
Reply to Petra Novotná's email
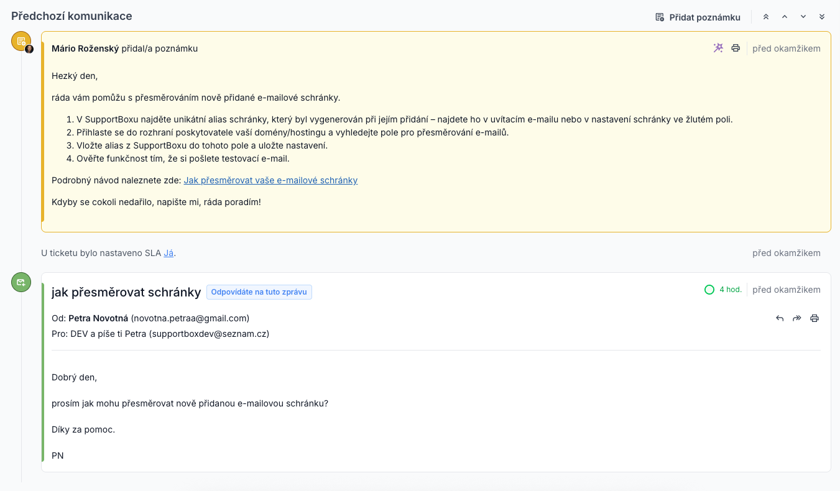(780, 318)
